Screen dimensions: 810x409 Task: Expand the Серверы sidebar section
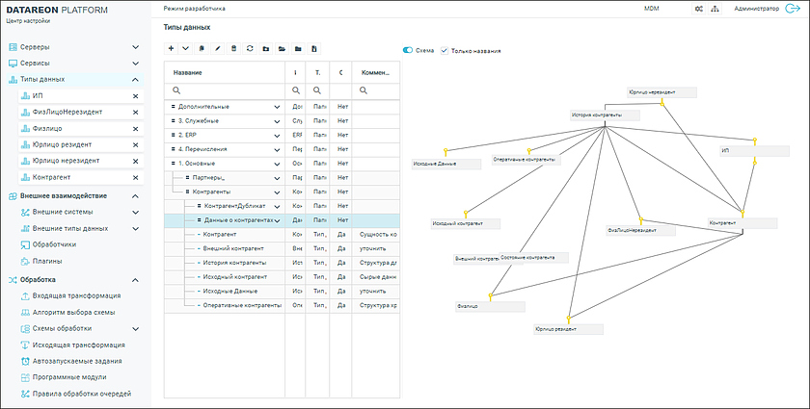point(136,46)
